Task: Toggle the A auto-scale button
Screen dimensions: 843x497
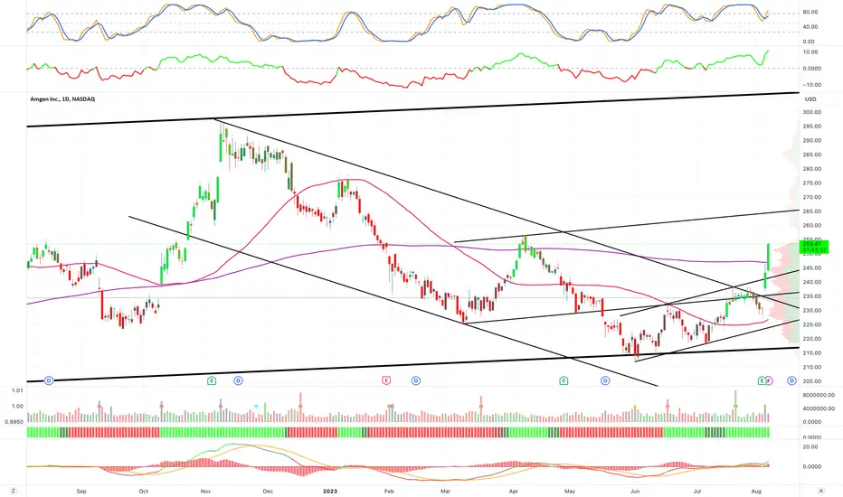Action: pos(821,491)
